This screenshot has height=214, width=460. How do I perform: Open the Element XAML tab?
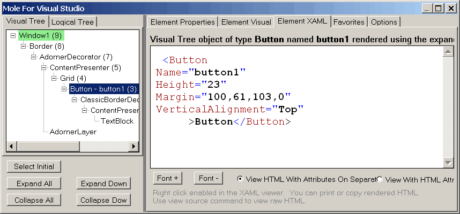(x=302, y=21)
